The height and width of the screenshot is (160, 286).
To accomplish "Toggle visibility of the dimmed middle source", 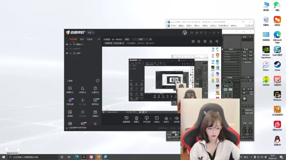I will (67, 49).
